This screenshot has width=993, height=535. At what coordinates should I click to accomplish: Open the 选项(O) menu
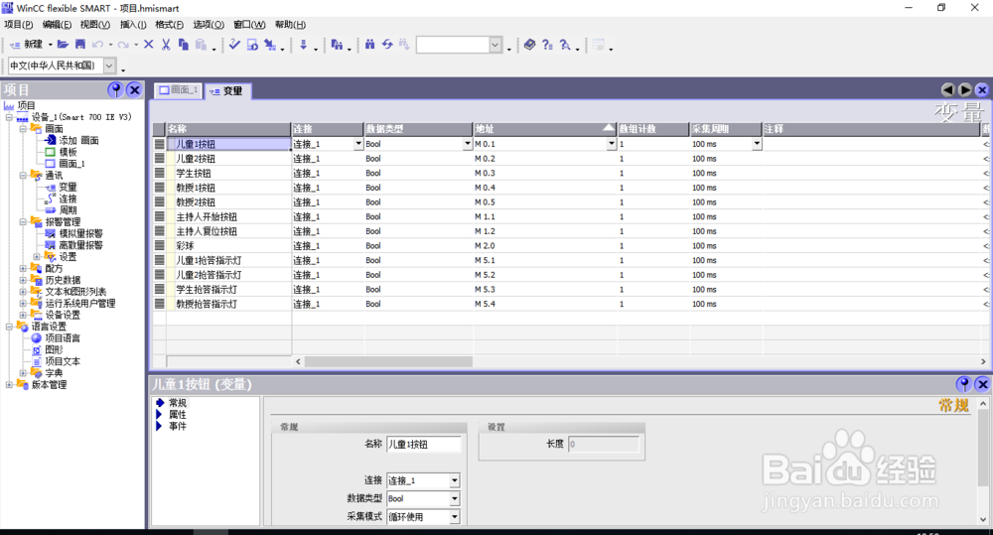click(209, 25)
